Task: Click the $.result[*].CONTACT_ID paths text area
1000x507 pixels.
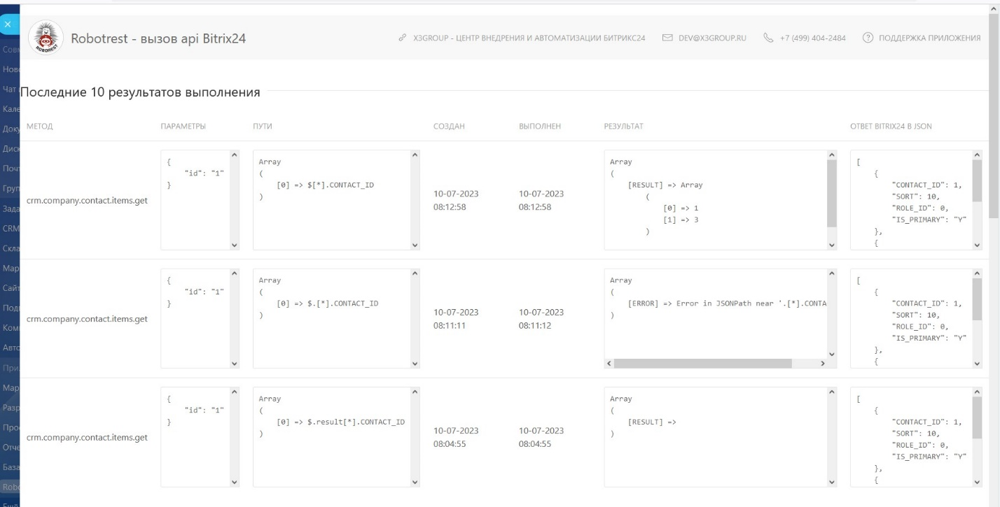Action: [332, 437]
